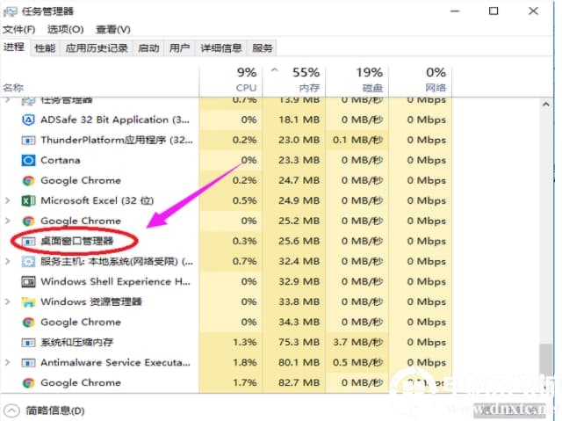Switch to the 服务 tab
This screenshot has height=421, width=562.
263,48
